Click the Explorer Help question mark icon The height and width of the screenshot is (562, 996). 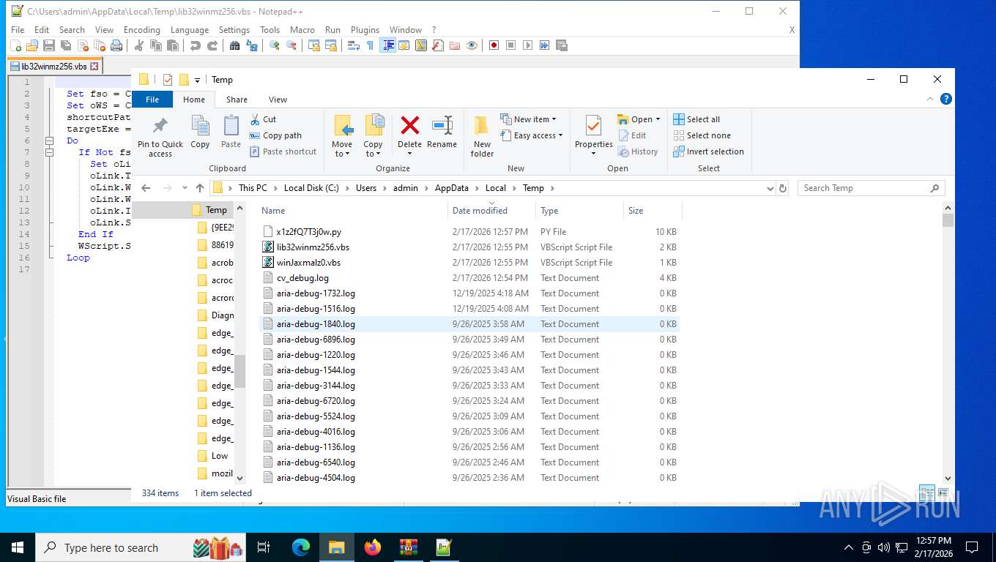click(946, 99)
